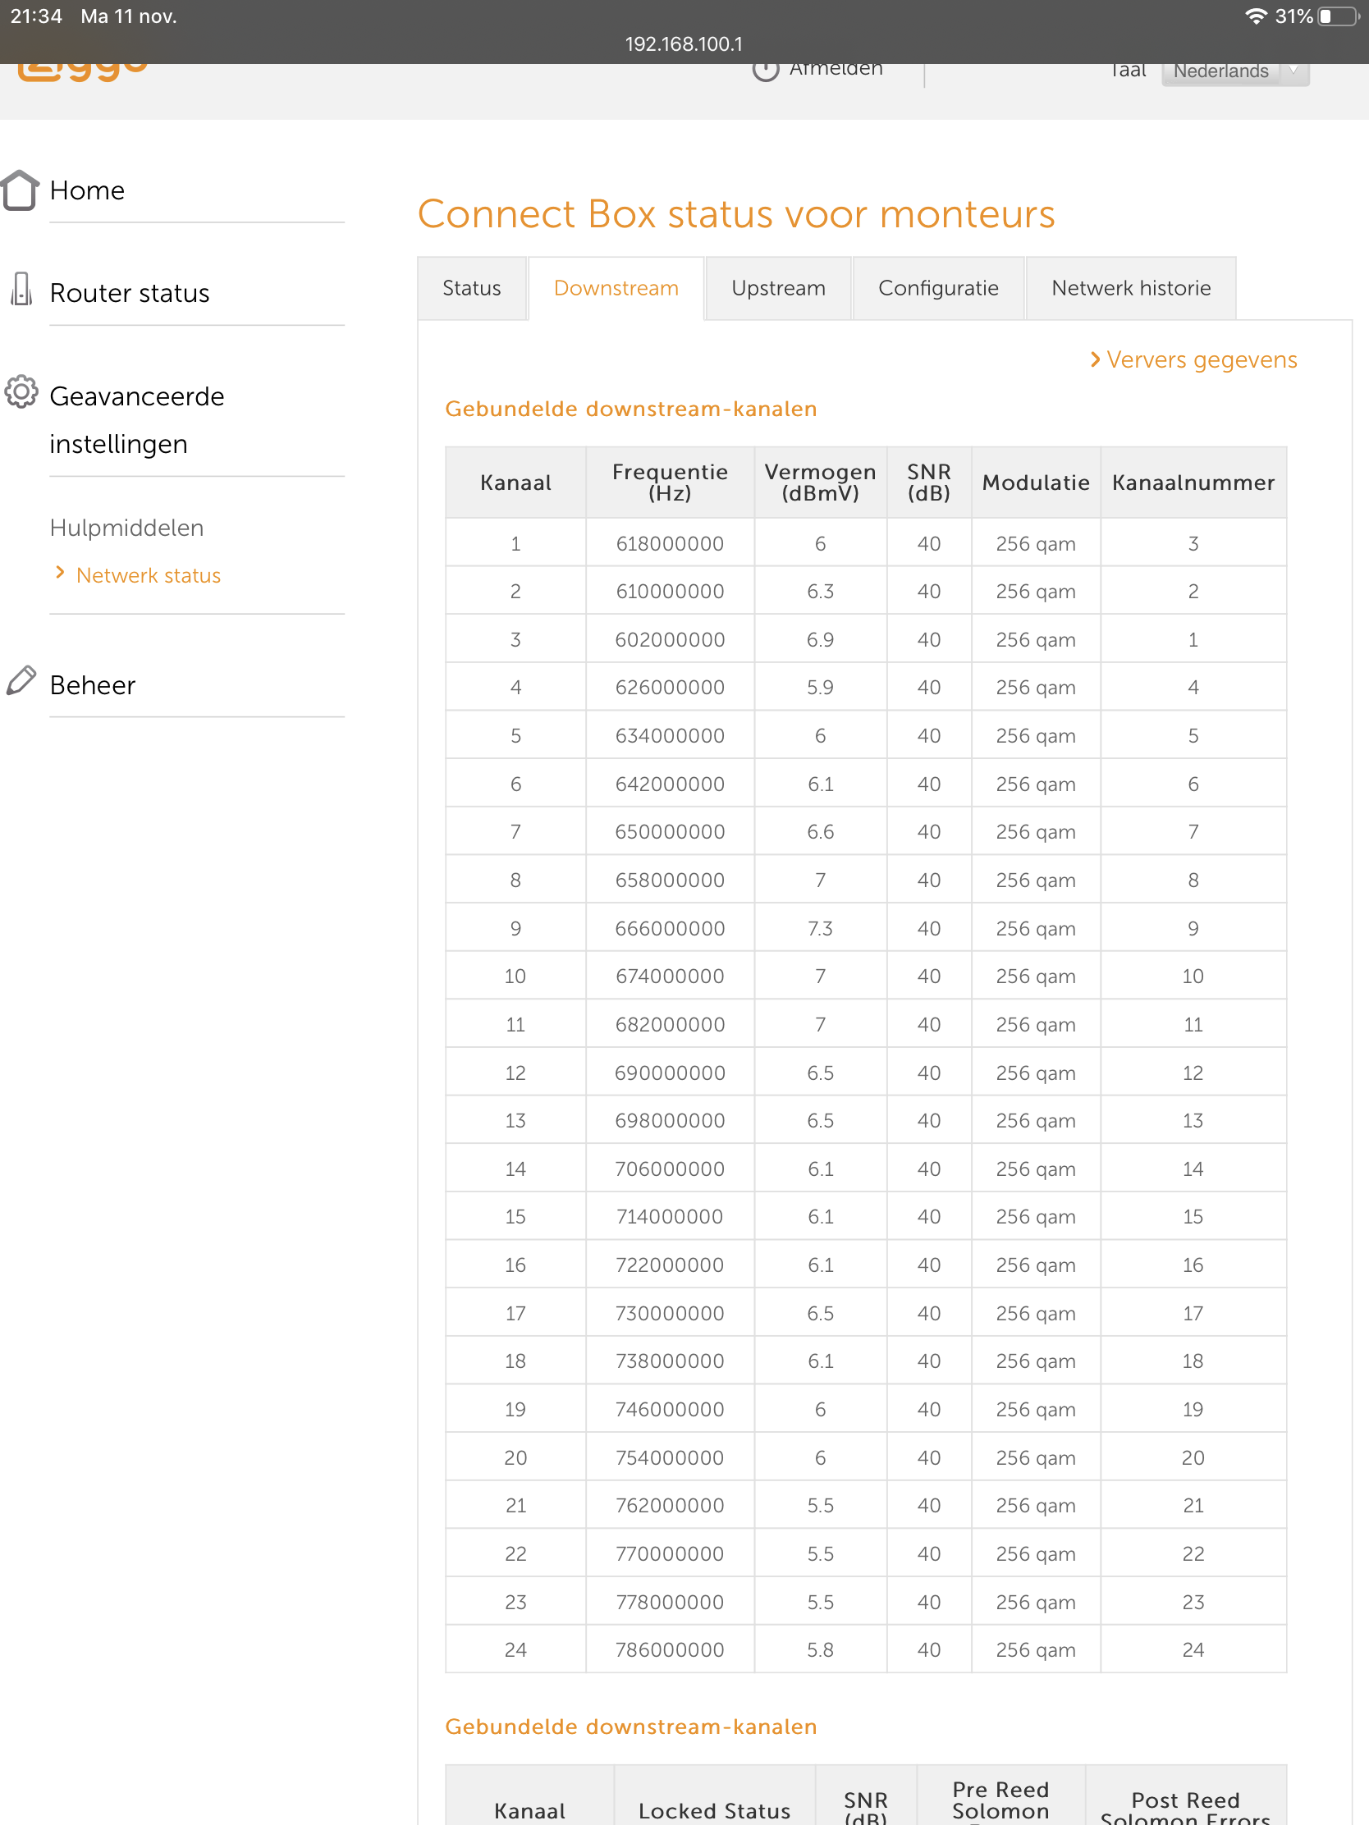Open Geavanceerde instellingen menu item
The image size is (1369, 1825).
(x=137, y=419)
